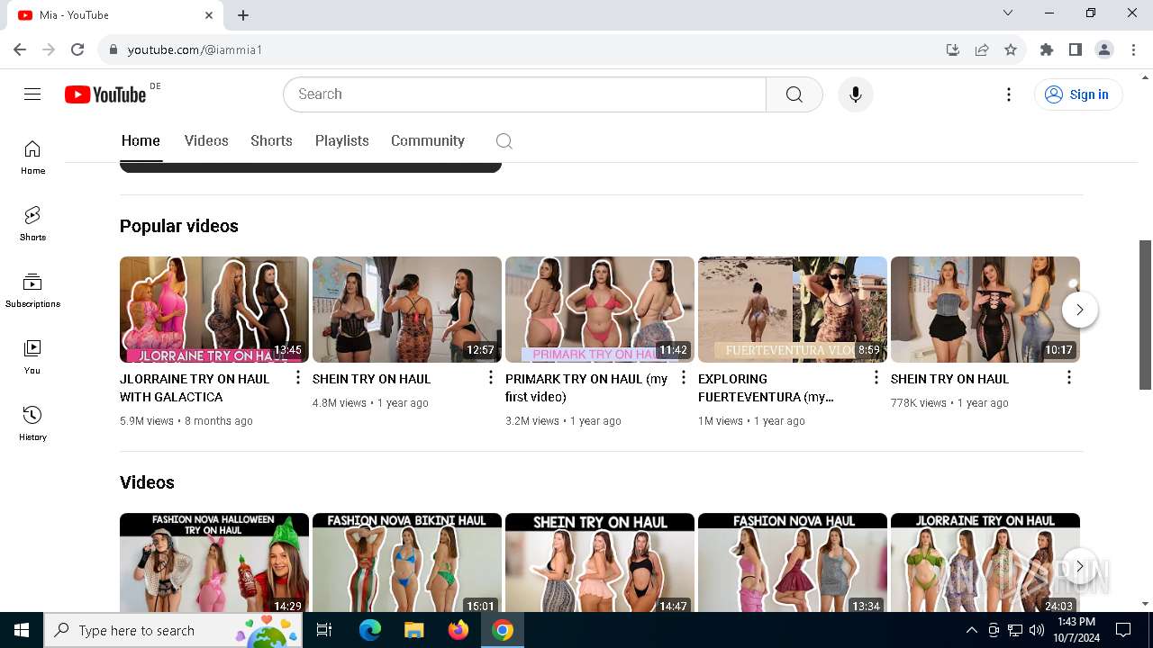
Task: Open options for EXPLORING FUERTEVENTURA video
Action: (x=876, y=378)
